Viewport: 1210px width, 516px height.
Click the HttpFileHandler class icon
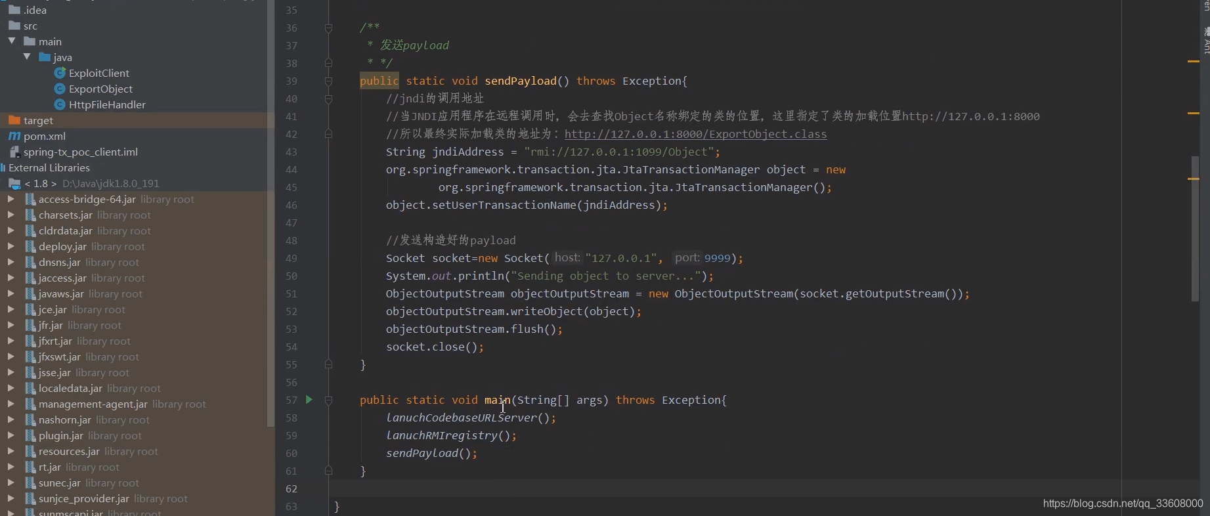(x=60, y=104)
